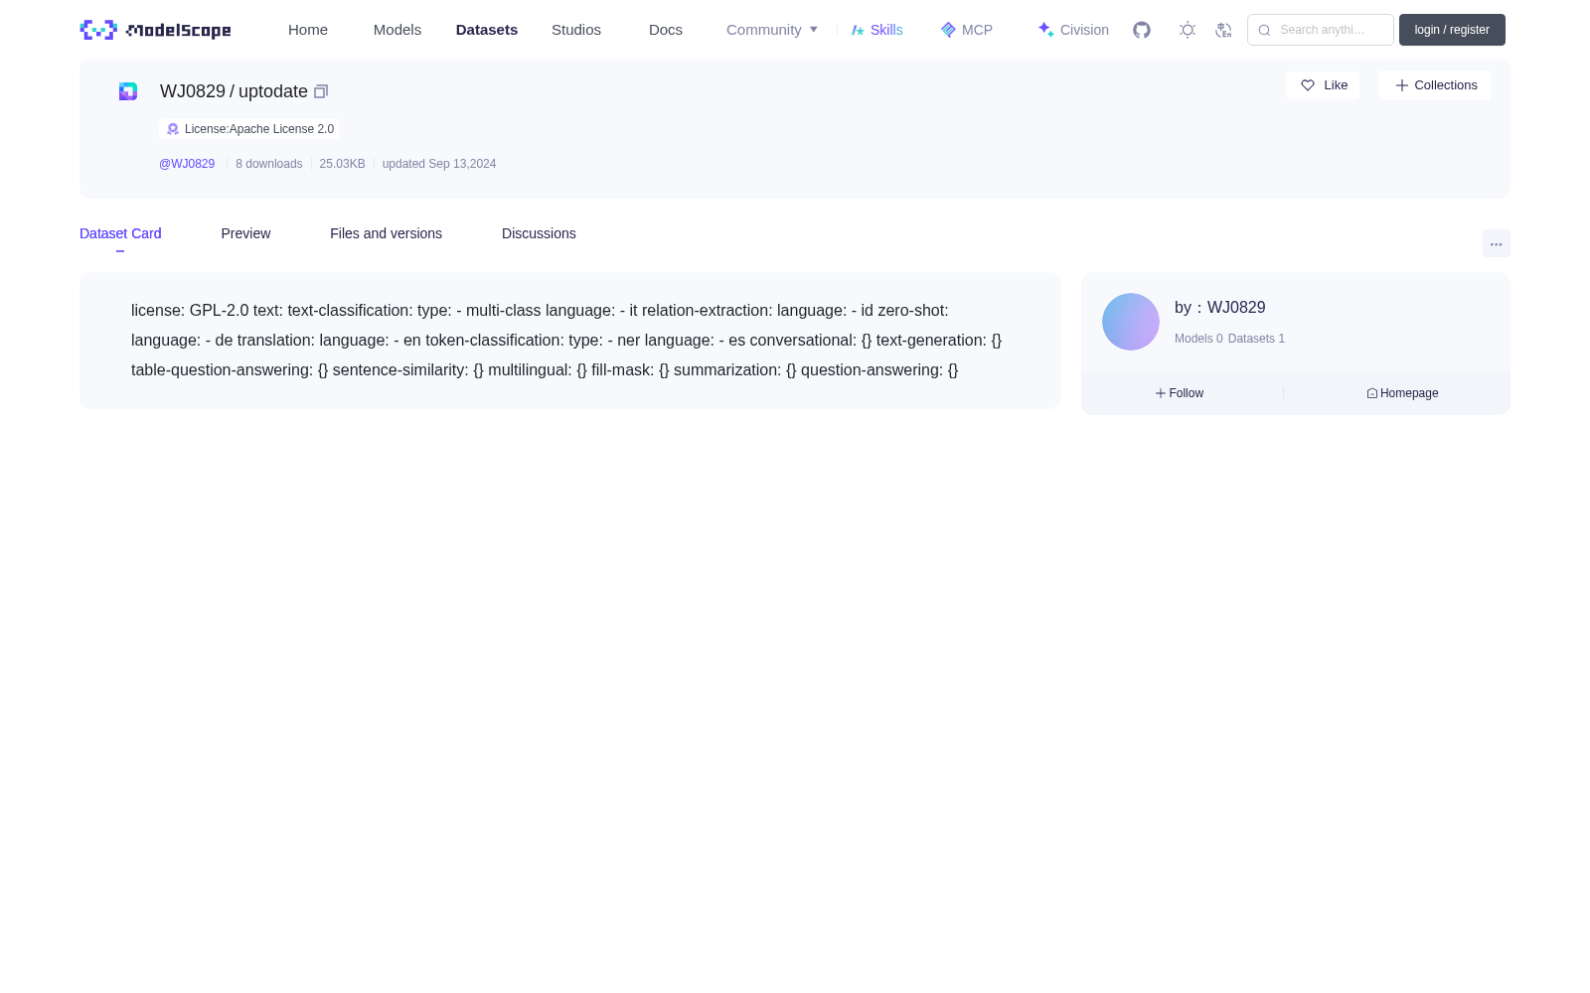The image size is (1590, 993).
Task: Click the search magnifier icon
Action: pyautogui.click(x=1264, y=30)
